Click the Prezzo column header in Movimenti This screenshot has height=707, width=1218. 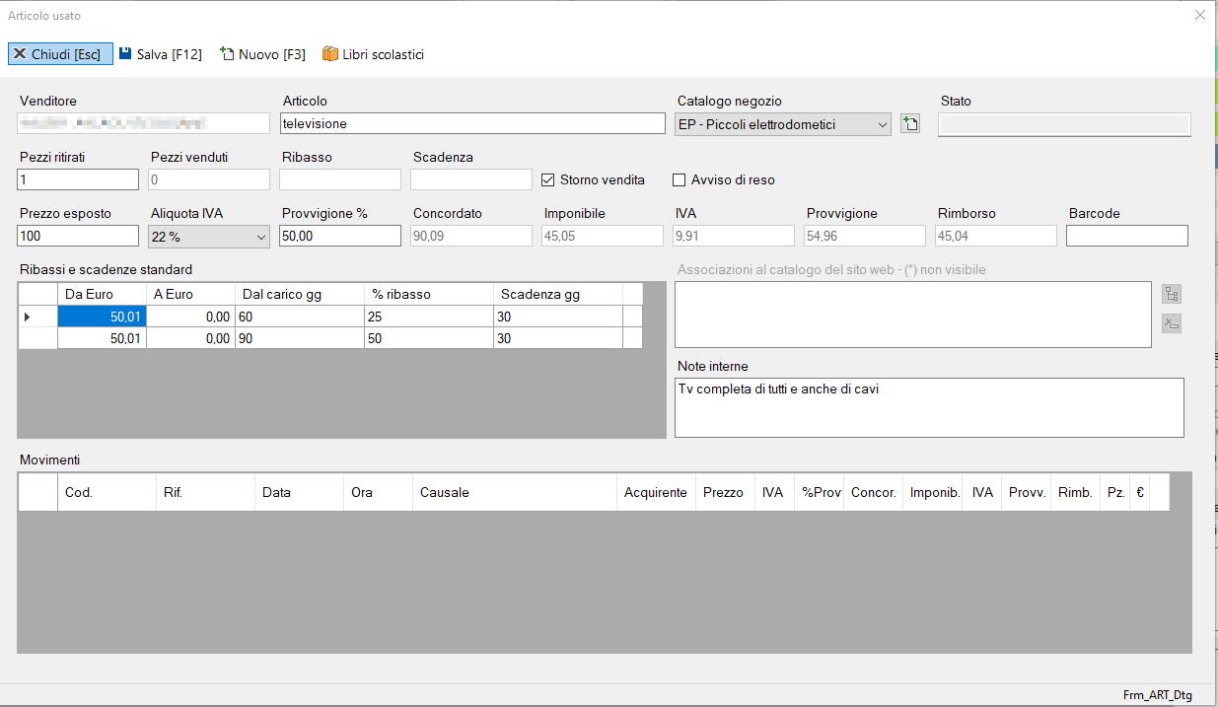coord(724,492)
